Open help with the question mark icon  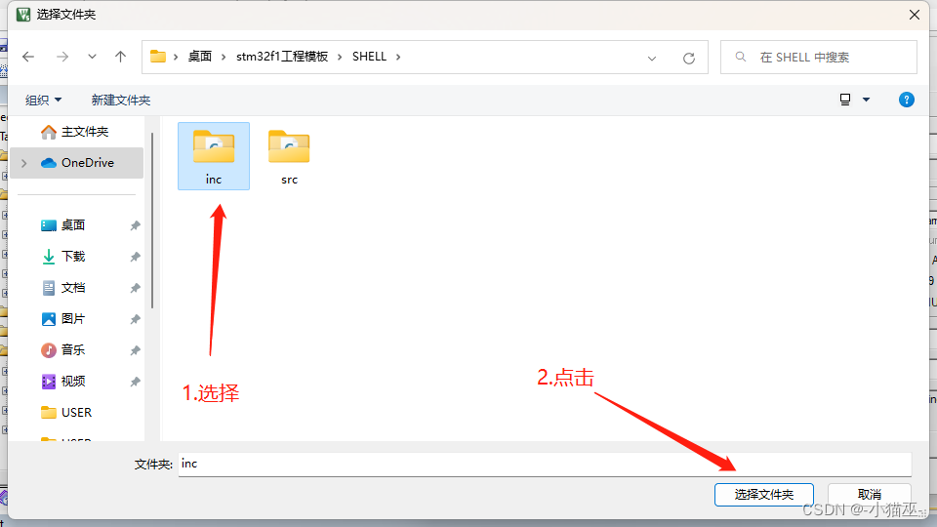[907, 100]
